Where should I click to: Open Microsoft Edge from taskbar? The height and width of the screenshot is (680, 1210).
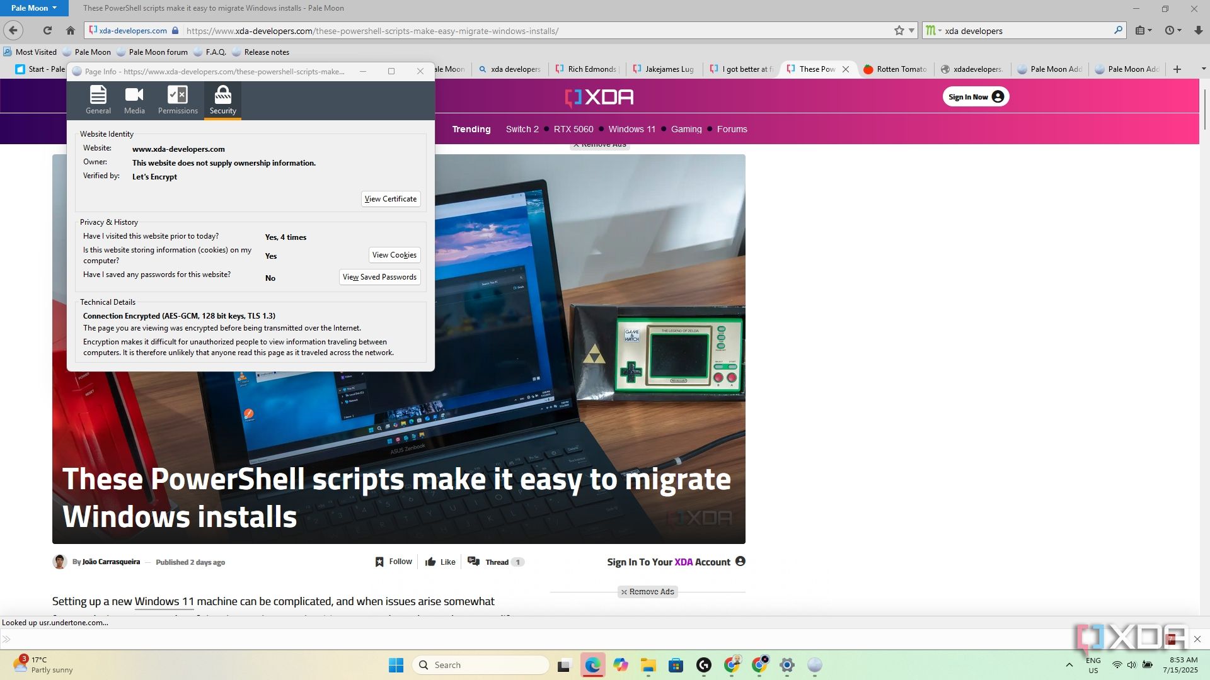click(x=592, y=665)
